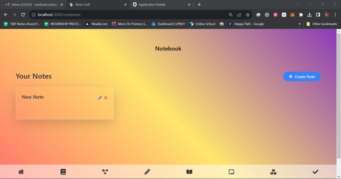Open the open-book icon in bottom bar
This screenshot has height=179, width=341.
tap(189, 172)
